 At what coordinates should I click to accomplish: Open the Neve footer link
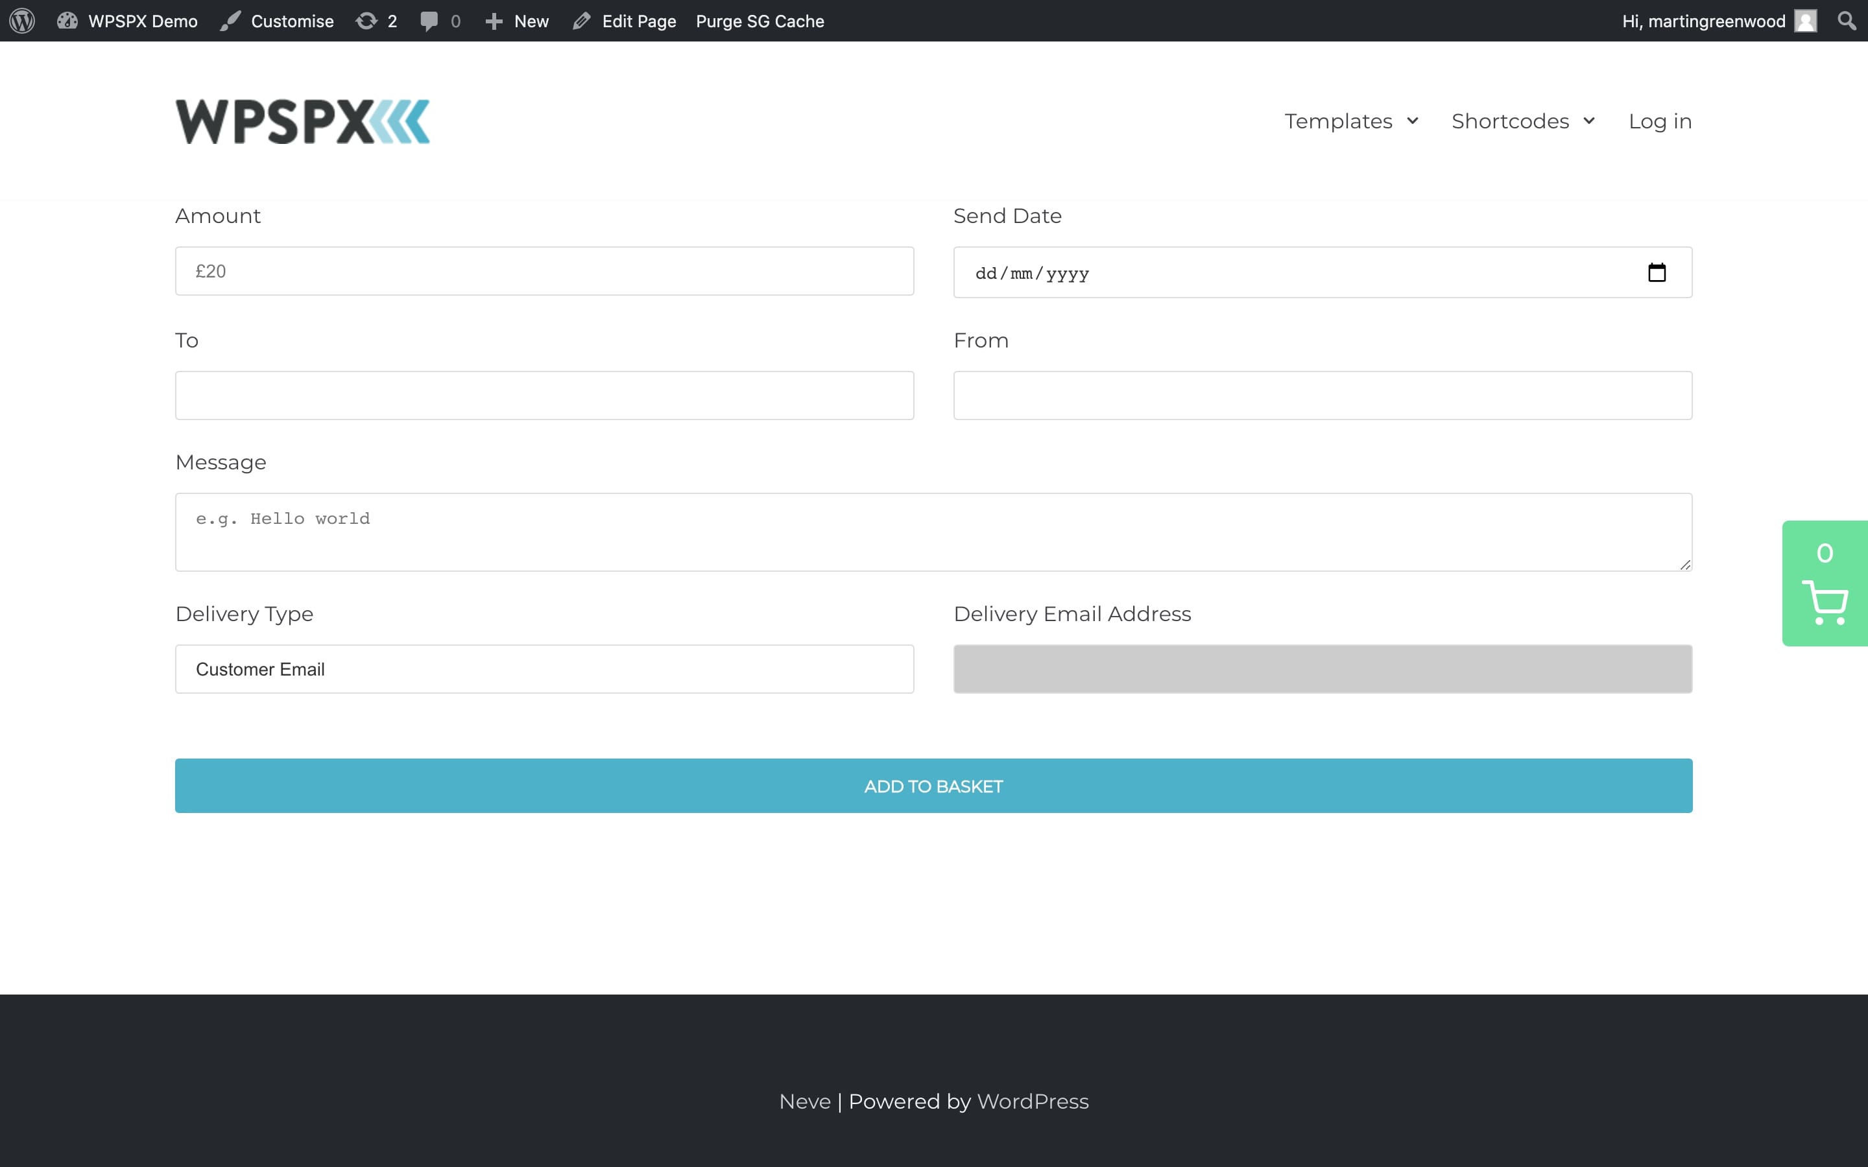(x=804, y=1102)
